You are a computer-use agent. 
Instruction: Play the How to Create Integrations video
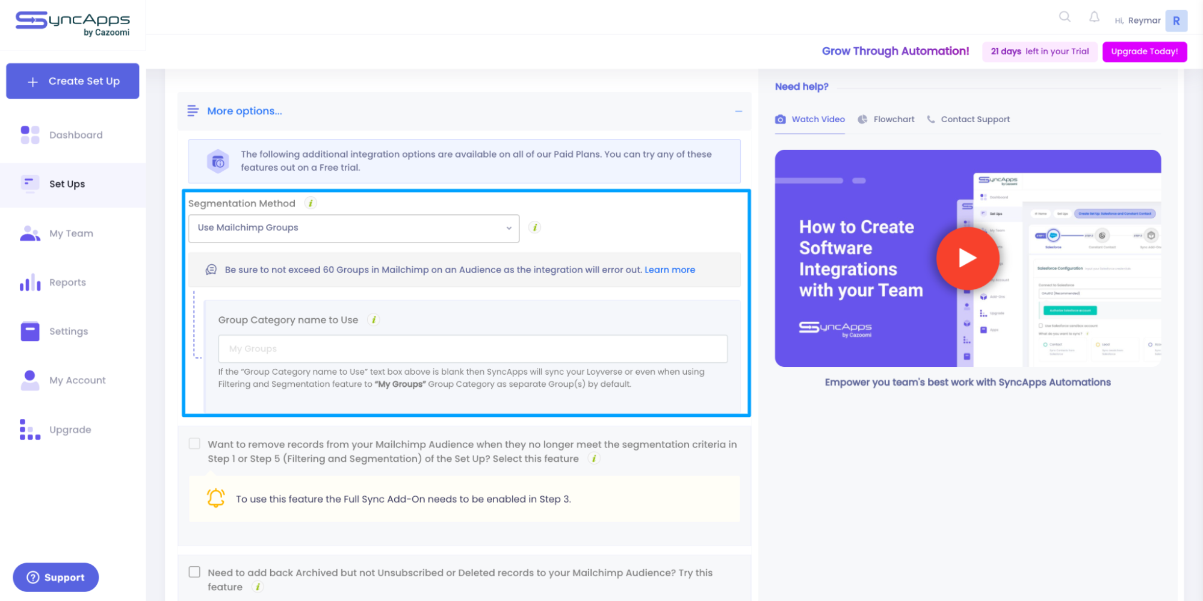968,258
